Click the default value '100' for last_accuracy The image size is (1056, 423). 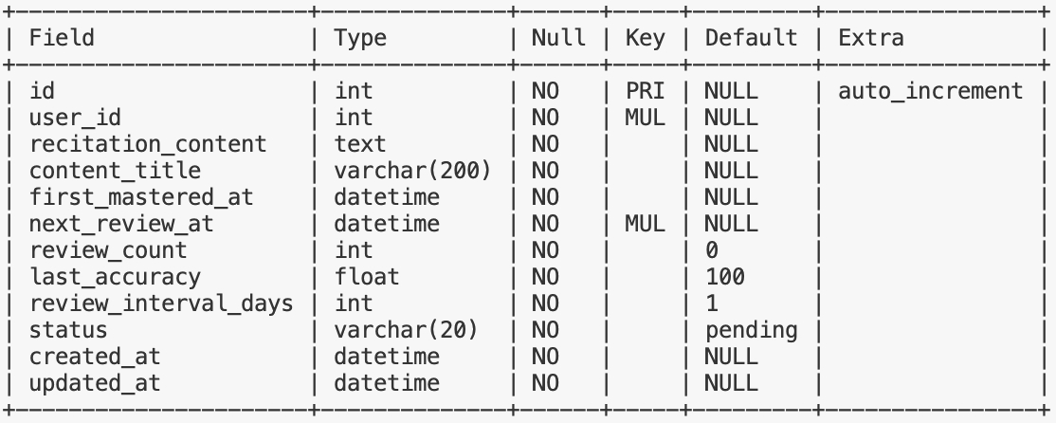(725, 277)
